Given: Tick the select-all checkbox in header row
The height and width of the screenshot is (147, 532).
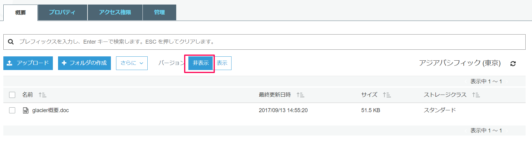Looking at the screenshot, I should tap(12, 95).
